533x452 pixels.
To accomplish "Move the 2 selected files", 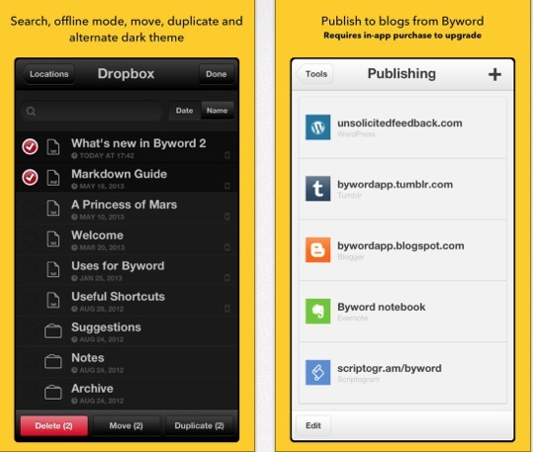I will (x=127, y=426).
